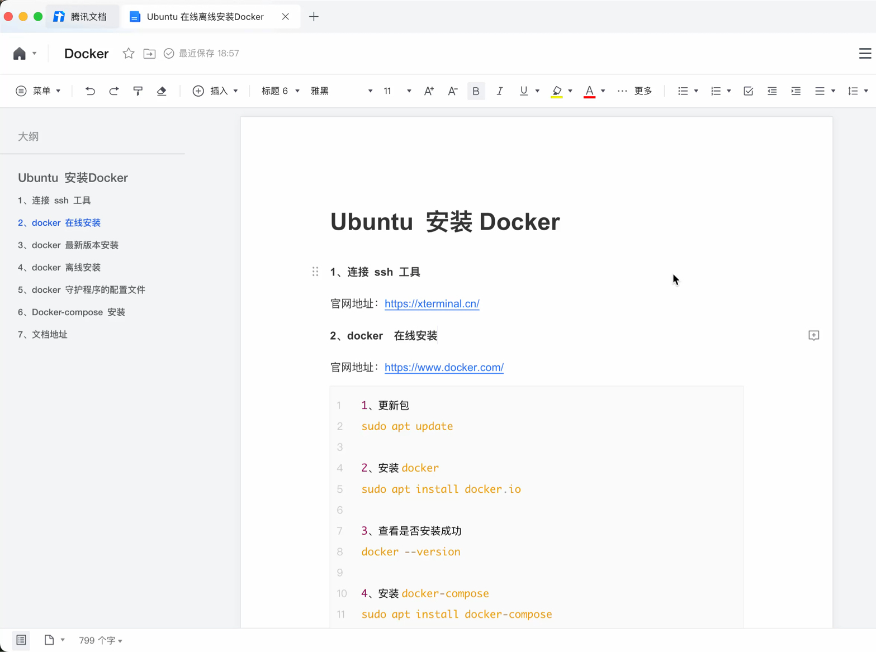Star the Docker document as favorite

point(129,54)
